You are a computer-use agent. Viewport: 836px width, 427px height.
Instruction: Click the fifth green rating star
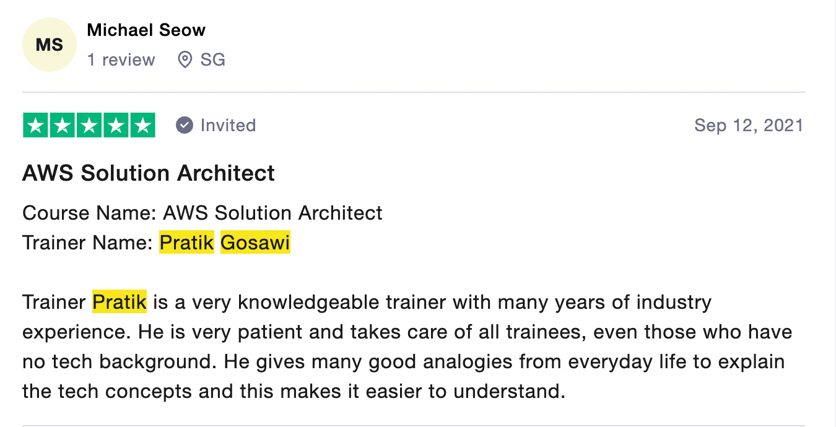coord(142,126)
